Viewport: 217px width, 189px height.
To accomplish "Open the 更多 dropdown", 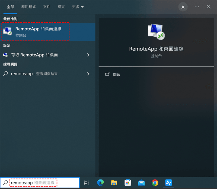I will point(78,7).
